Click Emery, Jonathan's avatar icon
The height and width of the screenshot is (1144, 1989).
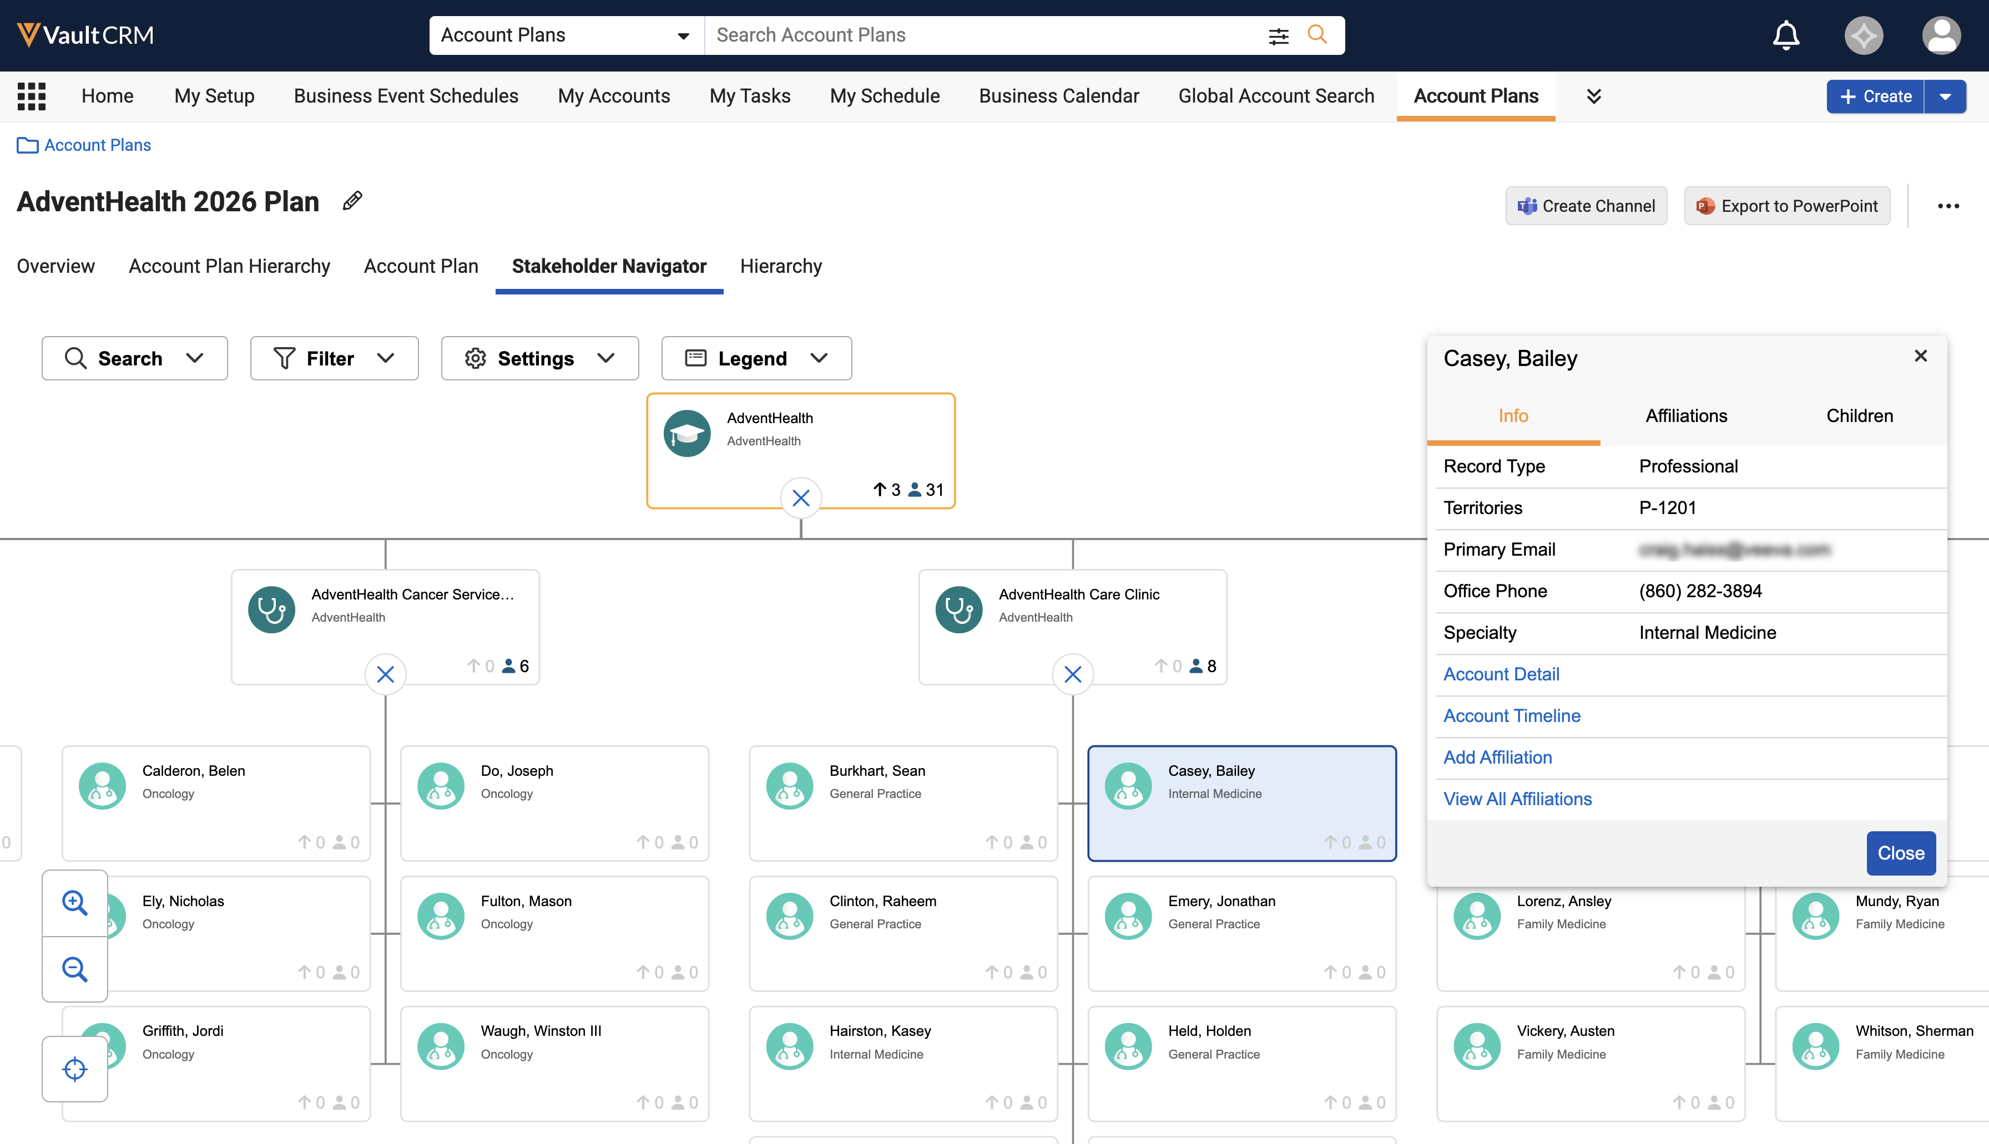[1128, 916]
